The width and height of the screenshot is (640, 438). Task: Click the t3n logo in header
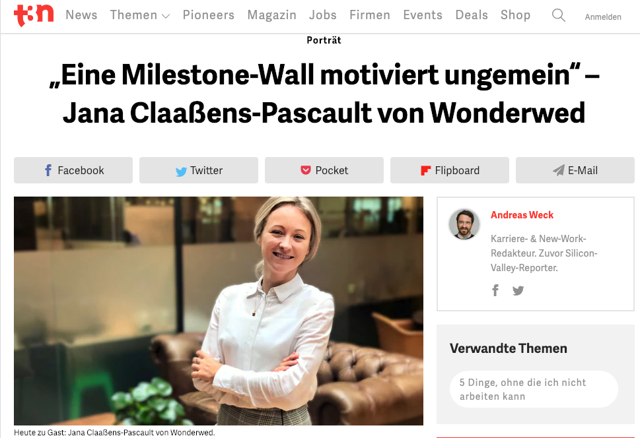point(34,15)
